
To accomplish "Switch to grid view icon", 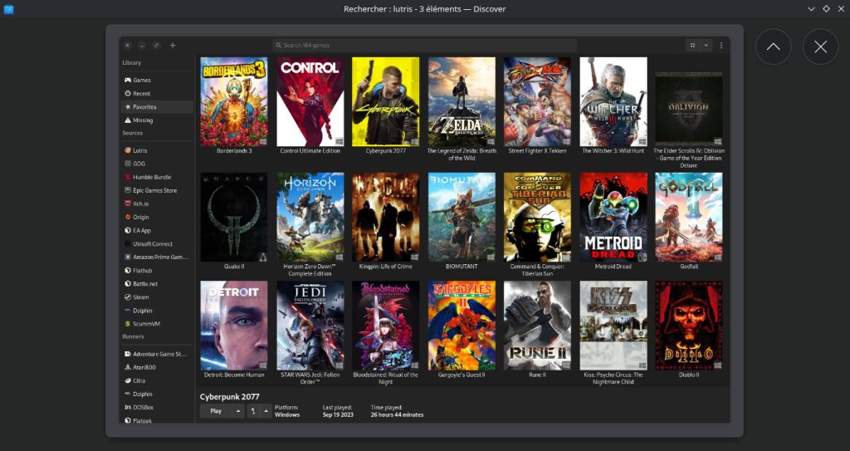I will tap(693, 46).
